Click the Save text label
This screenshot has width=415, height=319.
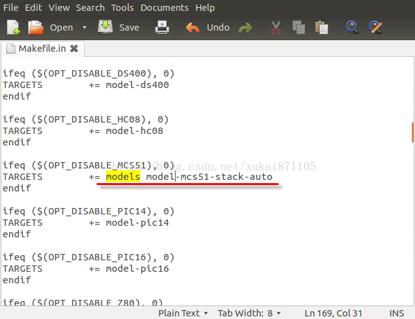(129, 27)
